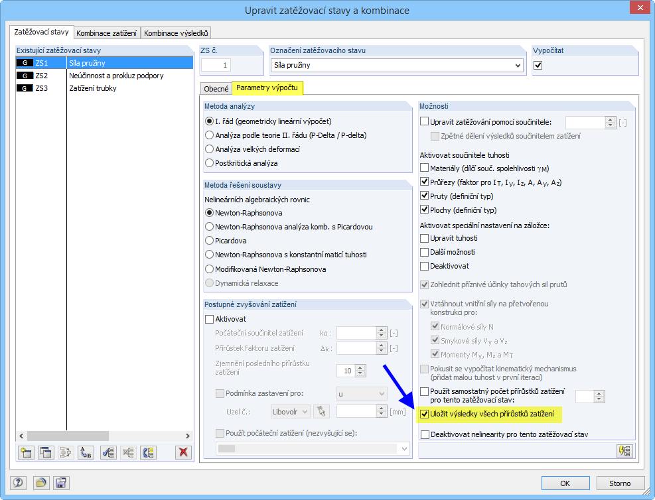Open help with question mark icon
Screen dimensions: 655x500
[18, 483]
